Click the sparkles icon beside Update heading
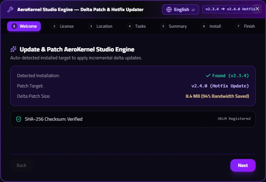Screen dimensions: 266x182 pos(13,49)
